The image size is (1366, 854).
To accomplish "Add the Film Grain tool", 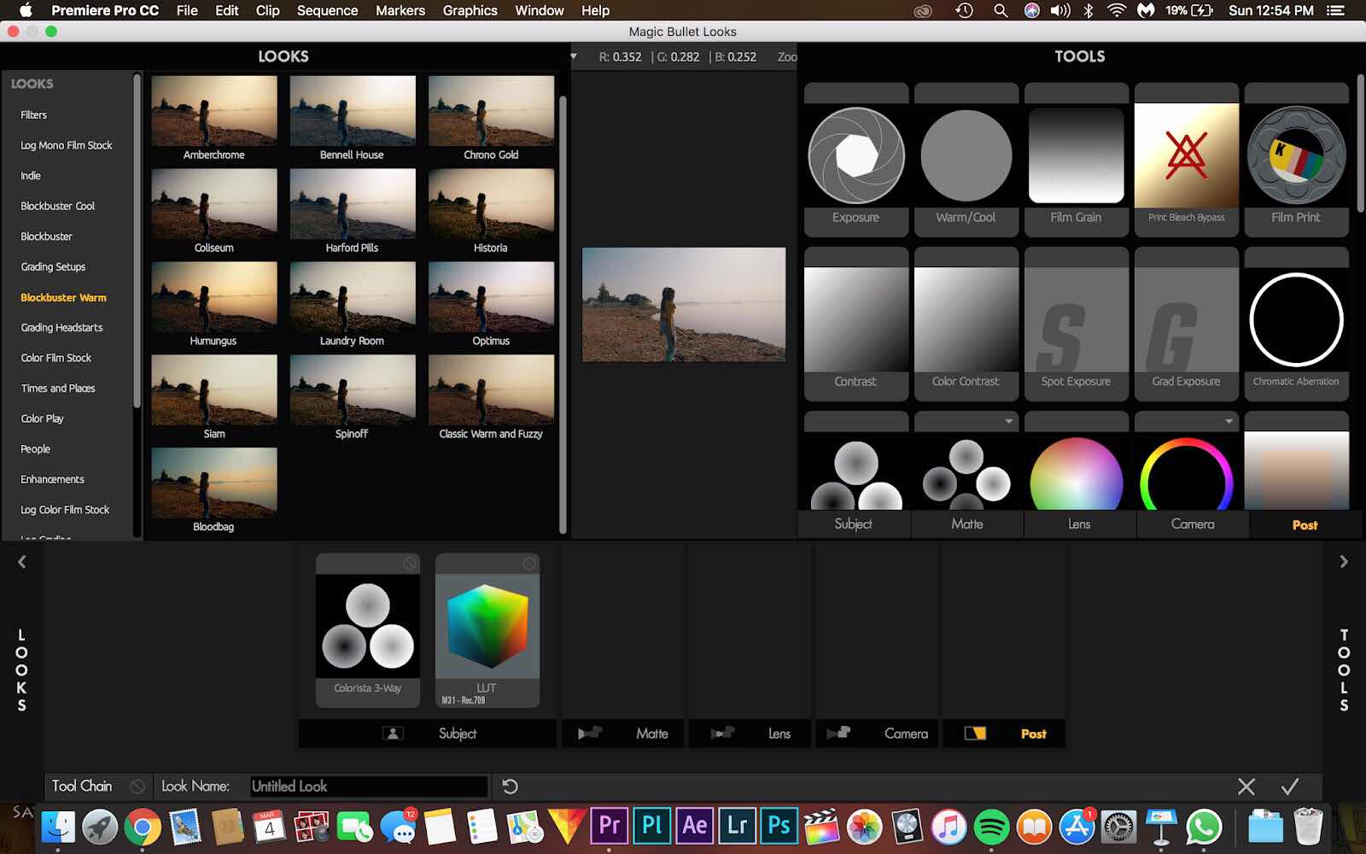I will 1076,159.
